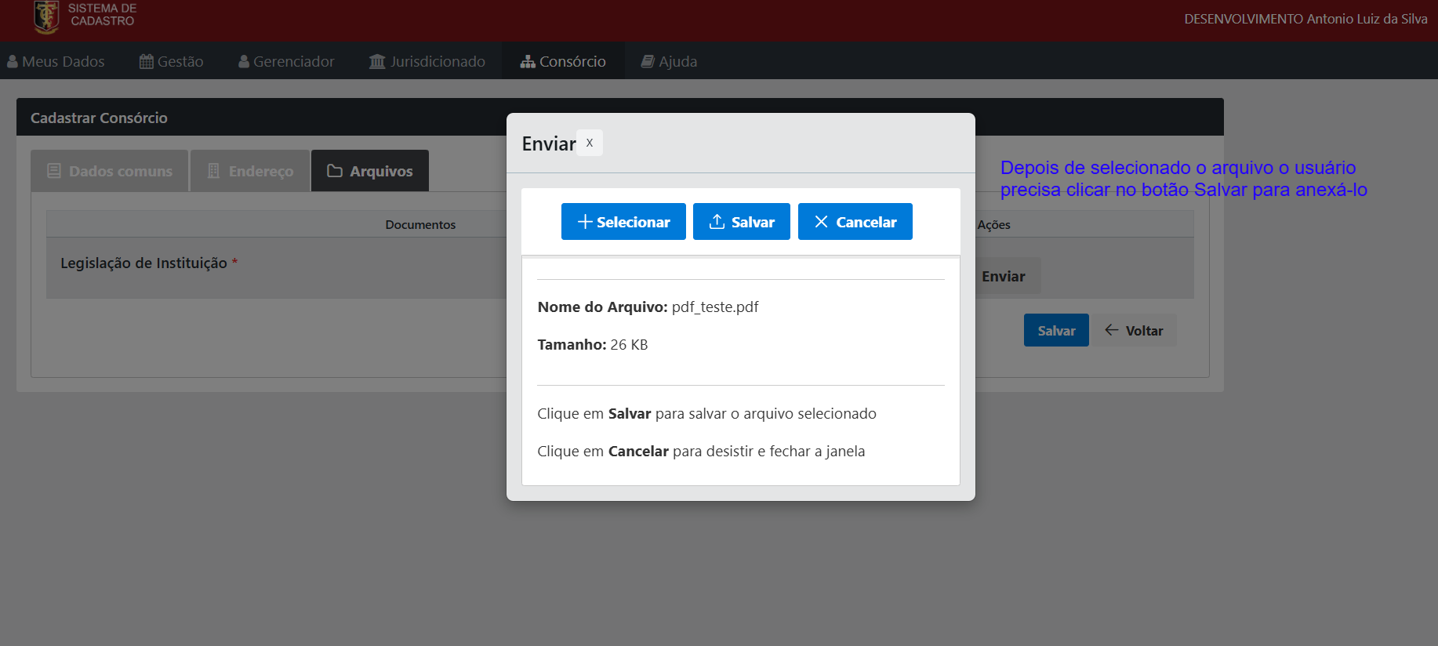Open the Consórcio menu
Image resolution: width=1438 pixels, height=646 pixels.
(x=563, y=61)
